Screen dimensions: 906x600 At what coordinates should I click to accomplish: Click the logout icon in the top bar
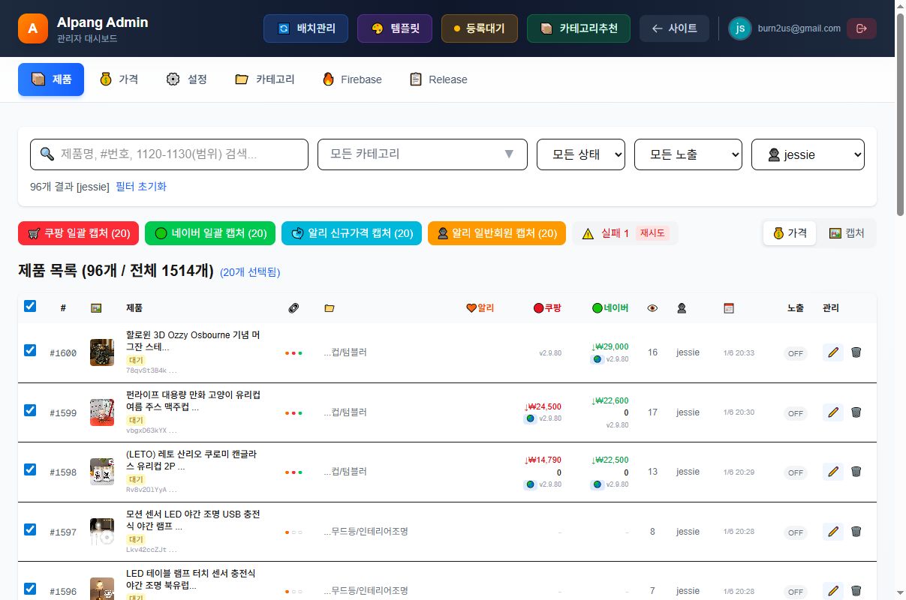coord(862,28)
